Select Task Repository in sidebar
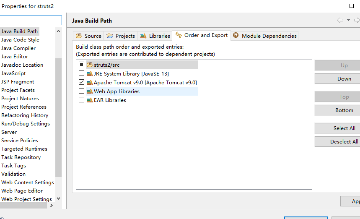Image resolution: width=360 pixels, height=219 pixels. [21, 157]
